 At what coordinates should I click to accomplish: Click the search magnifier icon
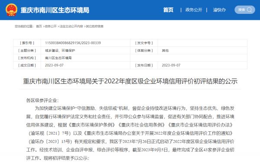point(249,10)
